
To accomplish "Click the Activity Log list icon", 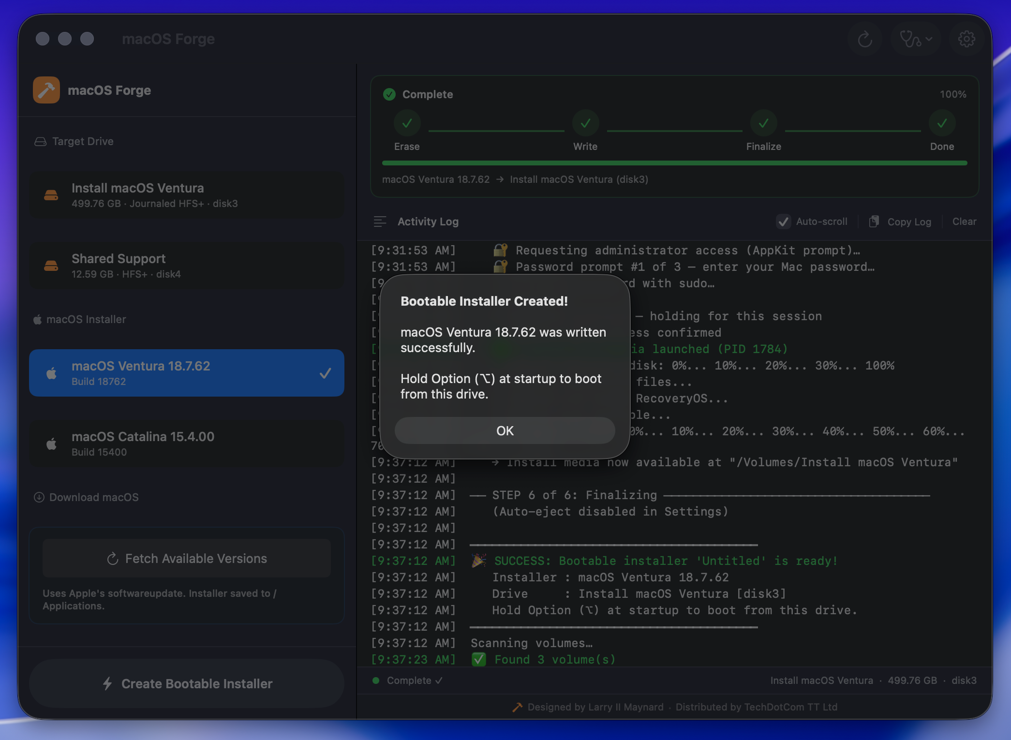I will pos(380,222).
